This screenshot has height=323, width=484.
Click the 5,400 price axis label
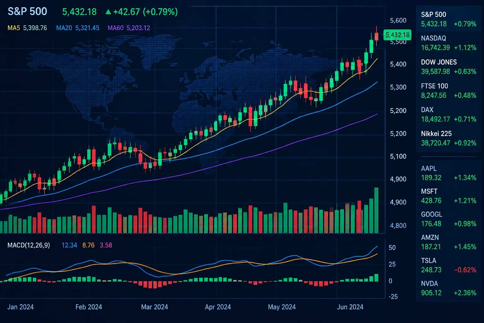[x=398, y=64]
